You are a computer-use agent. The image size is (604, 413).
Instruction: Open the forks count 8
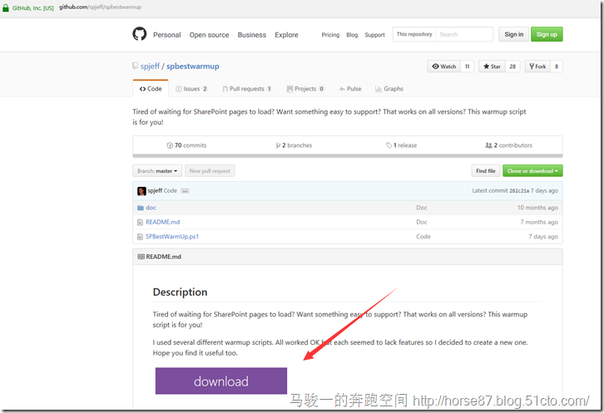pos(557,66)
